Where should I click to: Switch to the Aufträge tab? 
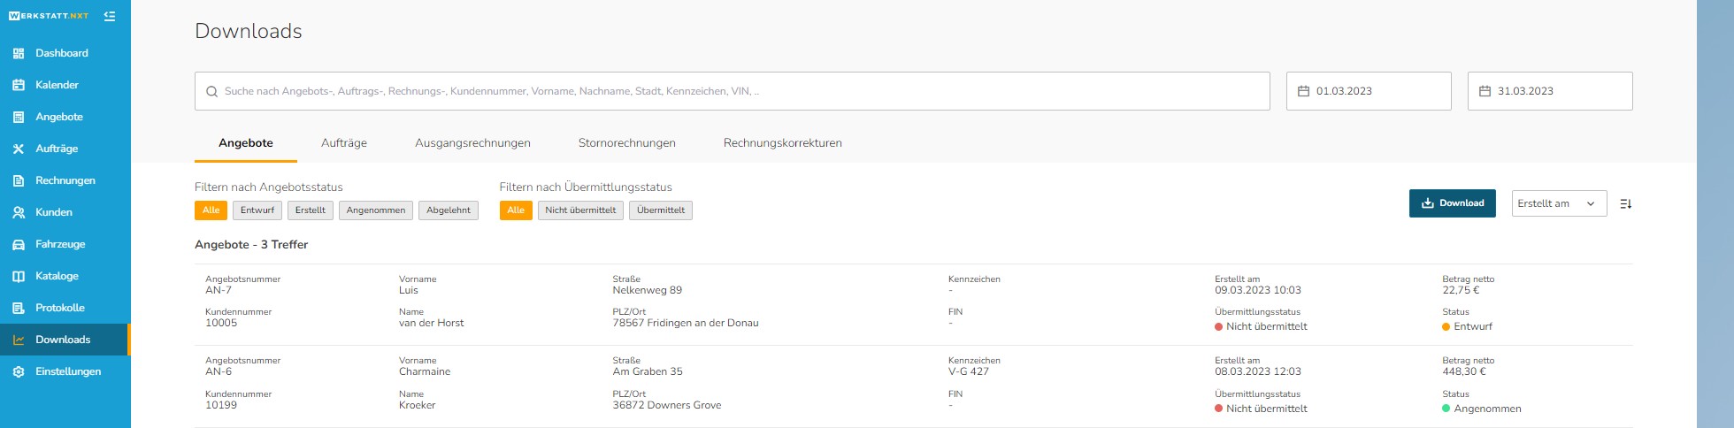coord(344,143)
